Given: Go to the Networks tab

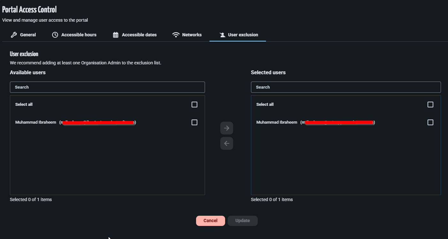Looking at the screenshot, I should (187, 35).
